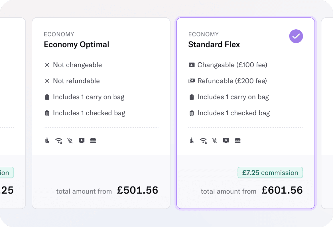Click the seat icon in Economy Optimal card
Screen dimensions: 333x227
click(x=47, y=140)
